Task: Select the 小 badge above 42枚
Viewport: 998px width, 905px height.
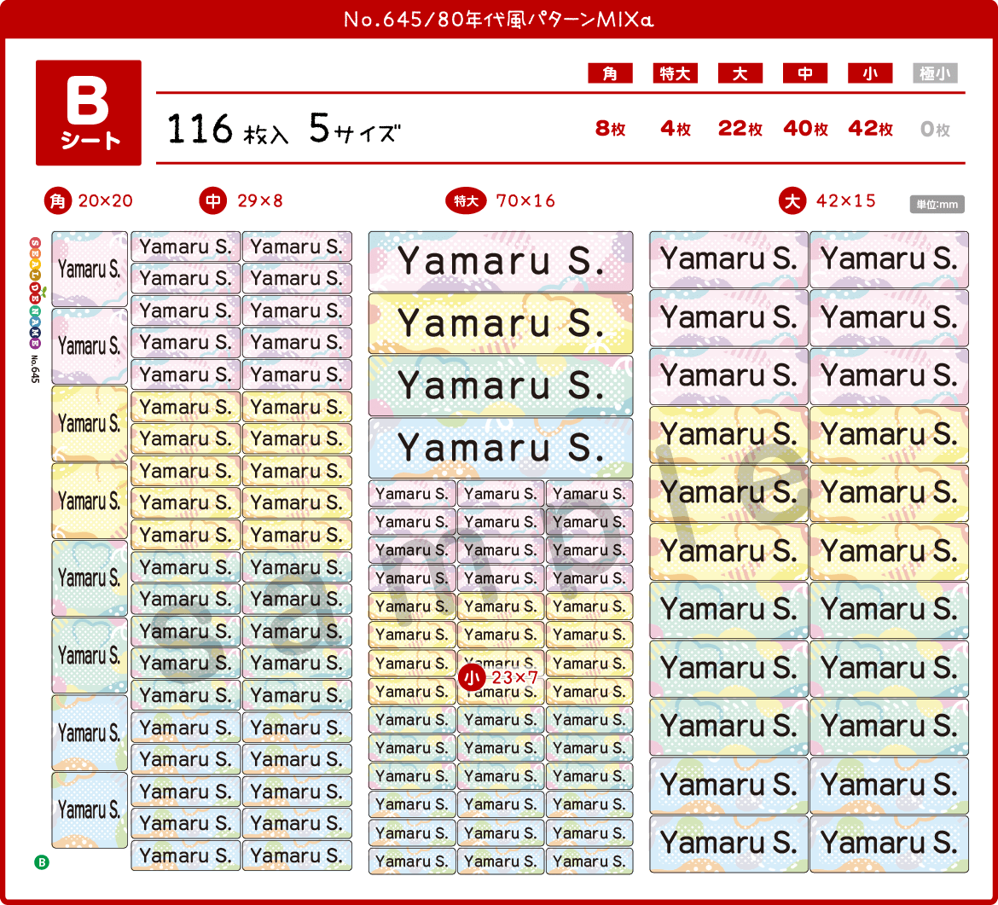Action: click(x=870, y=73)
